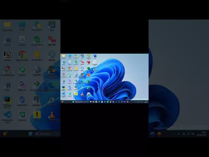This screenshot has width=209, height=157.
Task: Select the Google Chrome desktop icon
Action: click(70, 69)
